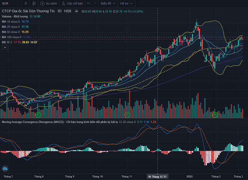Image resolution: width=248 pixels, height=180 pixels.
Task: Select the BB 20 2 legend
Action: (x=7, y=42)
